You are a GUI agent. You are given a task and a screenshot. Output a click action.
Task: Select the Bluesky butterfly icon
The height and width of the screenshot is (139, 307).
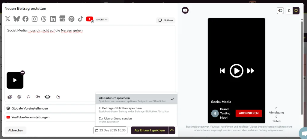16,19
